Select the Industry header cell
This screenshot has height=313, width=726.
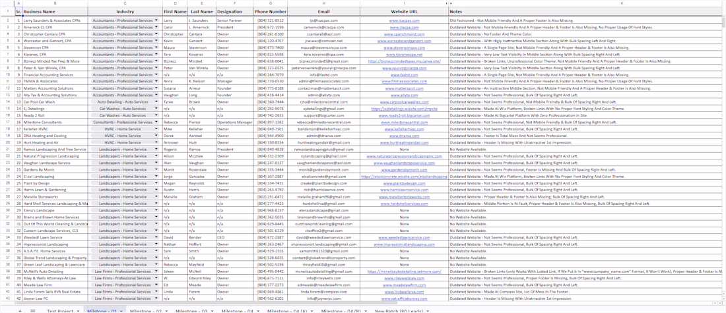125,11
